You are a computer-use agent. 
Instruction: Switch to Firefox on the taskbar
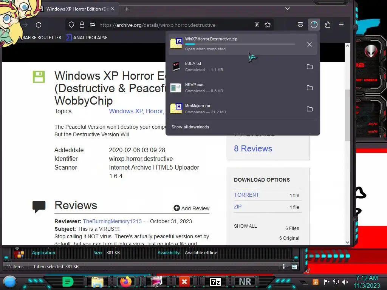(x=126, y=282)
